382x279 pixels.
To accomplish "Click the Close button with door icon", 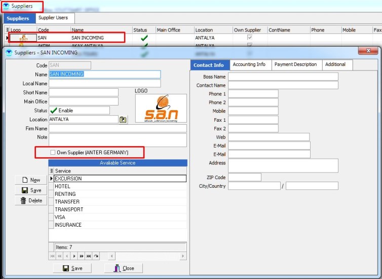I will (x=123, y=268).
